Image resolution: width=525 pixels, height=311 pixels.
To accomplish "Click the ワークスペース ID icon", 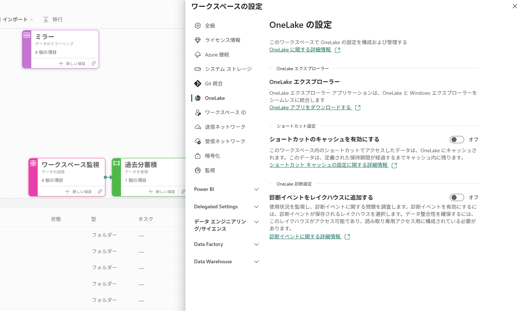I will (x=198, y=112).
